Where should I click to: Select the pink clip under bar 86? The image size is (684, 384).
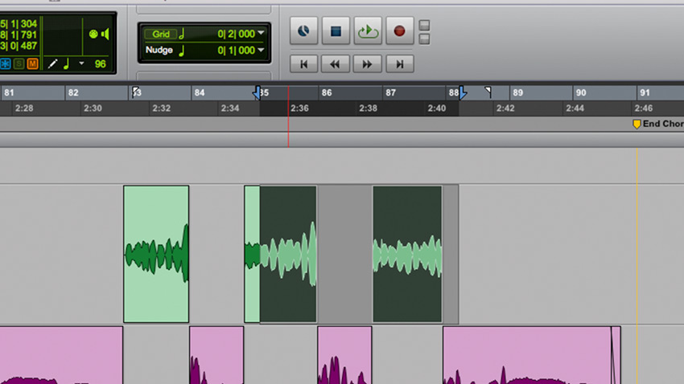point(344,355)
